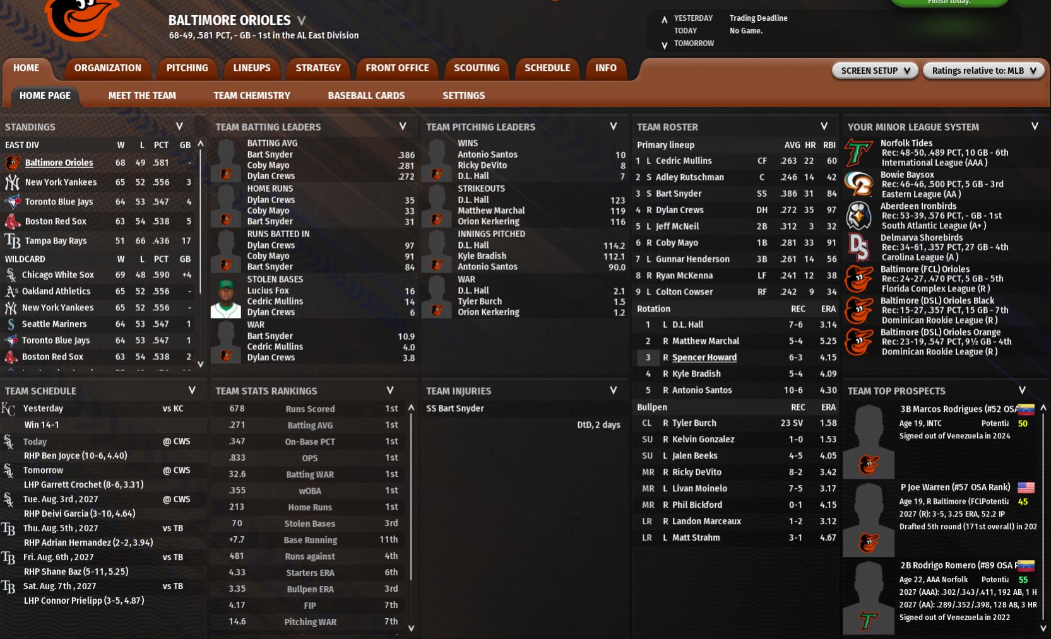Image resolution: width=1051 pixels, height=639 pixels.
Task: Click the Standings panel scroll-up arrow
Action: coord(201,144)
